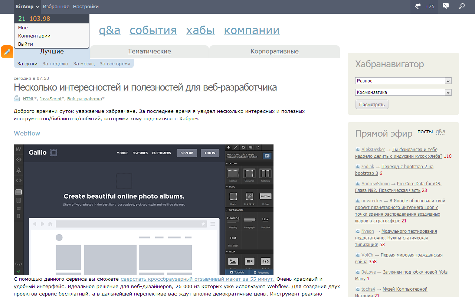Open post 'Модульного тестирования недостаточно'
The width and height of the screenshot is (475, 297).
point(396,238)
